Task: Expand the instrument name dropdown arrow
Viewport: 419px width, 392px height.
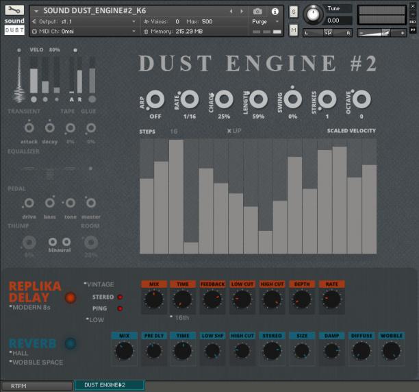Action: [36, 11]
